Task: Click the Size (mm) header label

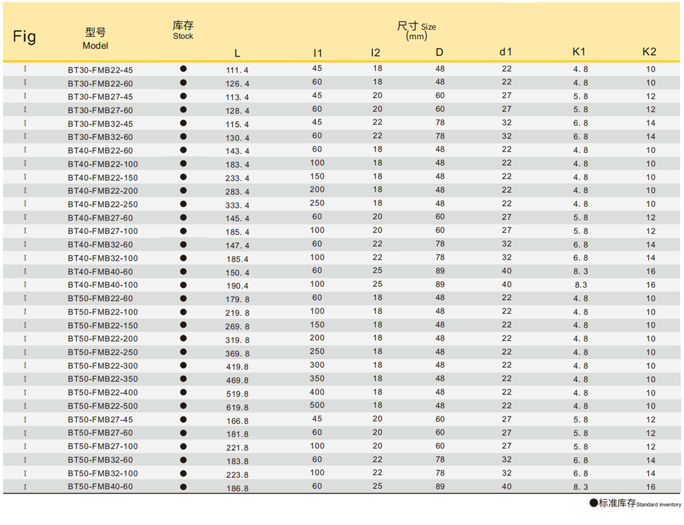Action: pyautogui.click(x=416, y=31)
